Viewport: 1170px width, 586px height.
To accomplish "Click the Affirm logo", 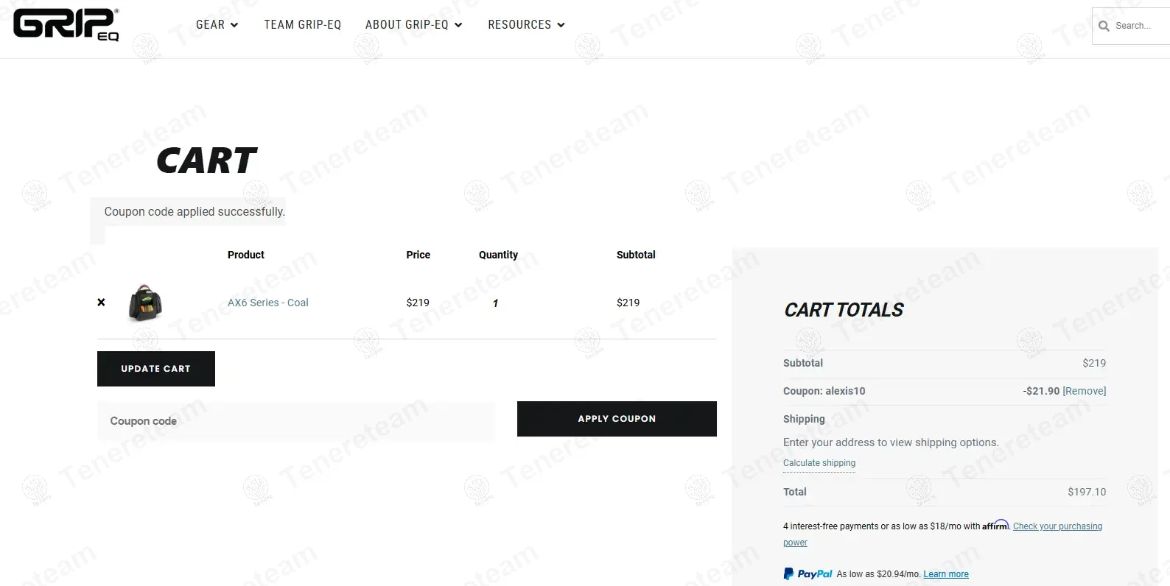I will tap(995, 526).
